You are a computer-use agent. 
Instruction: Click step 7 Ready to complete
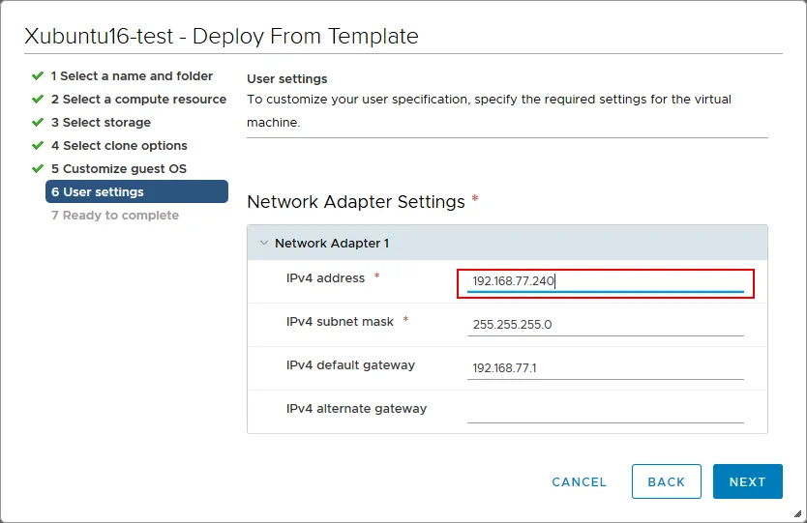coord(114,215)
